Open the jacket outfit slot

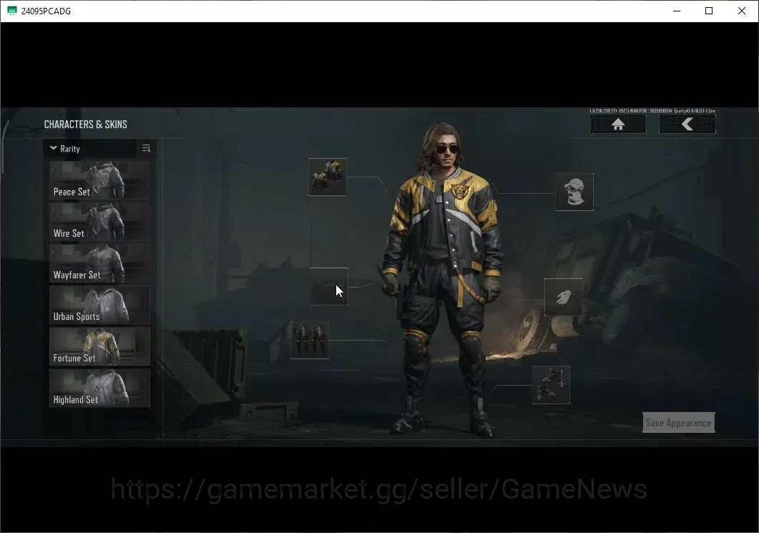pos(327,177)
